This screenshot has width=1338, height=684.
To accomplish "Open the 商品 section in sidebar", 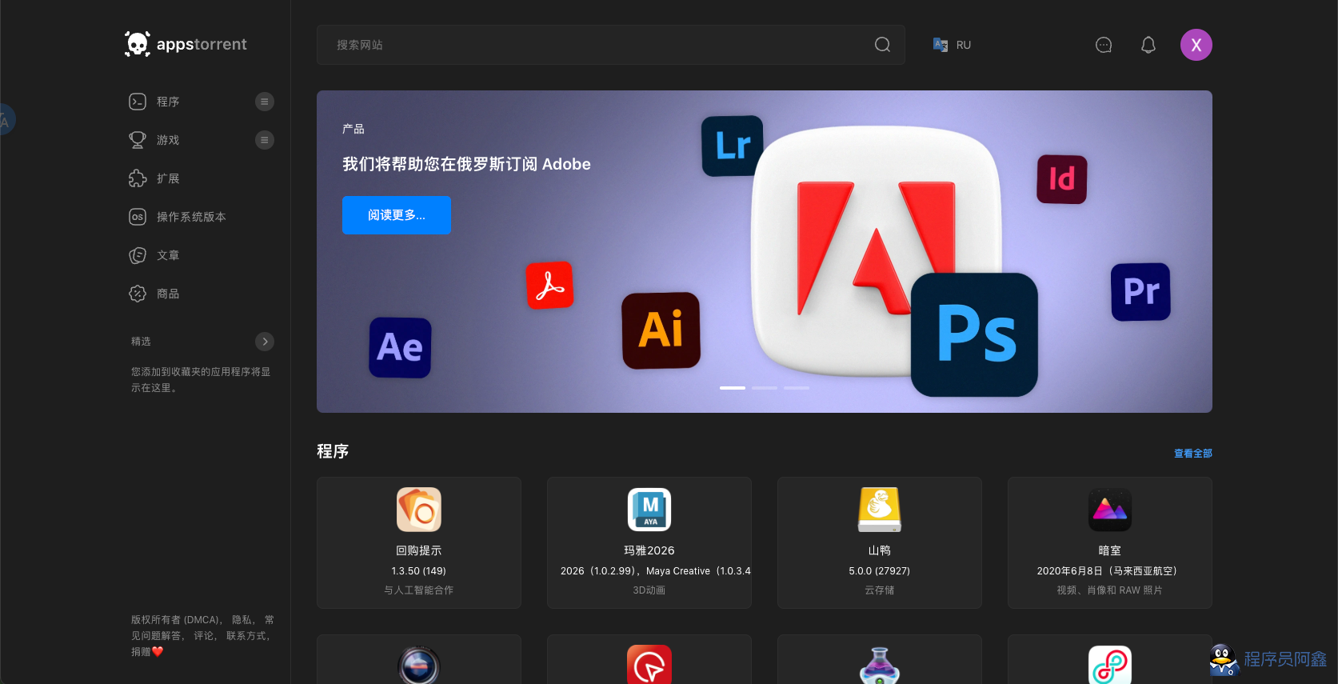I will tap(168, 294).
